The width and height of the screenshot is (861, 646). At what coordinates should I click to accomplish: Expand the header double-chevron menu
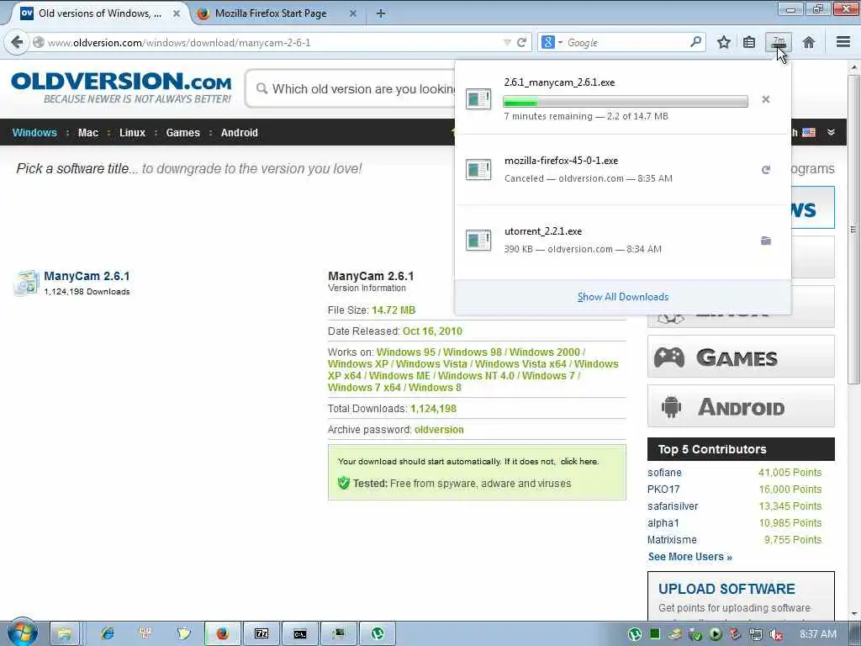click(831, 132)
